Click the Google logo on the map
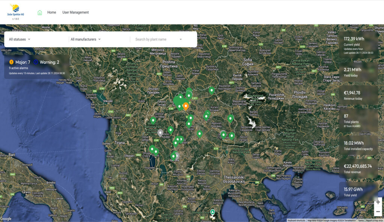Screen dimensions: 384x222 6,219
